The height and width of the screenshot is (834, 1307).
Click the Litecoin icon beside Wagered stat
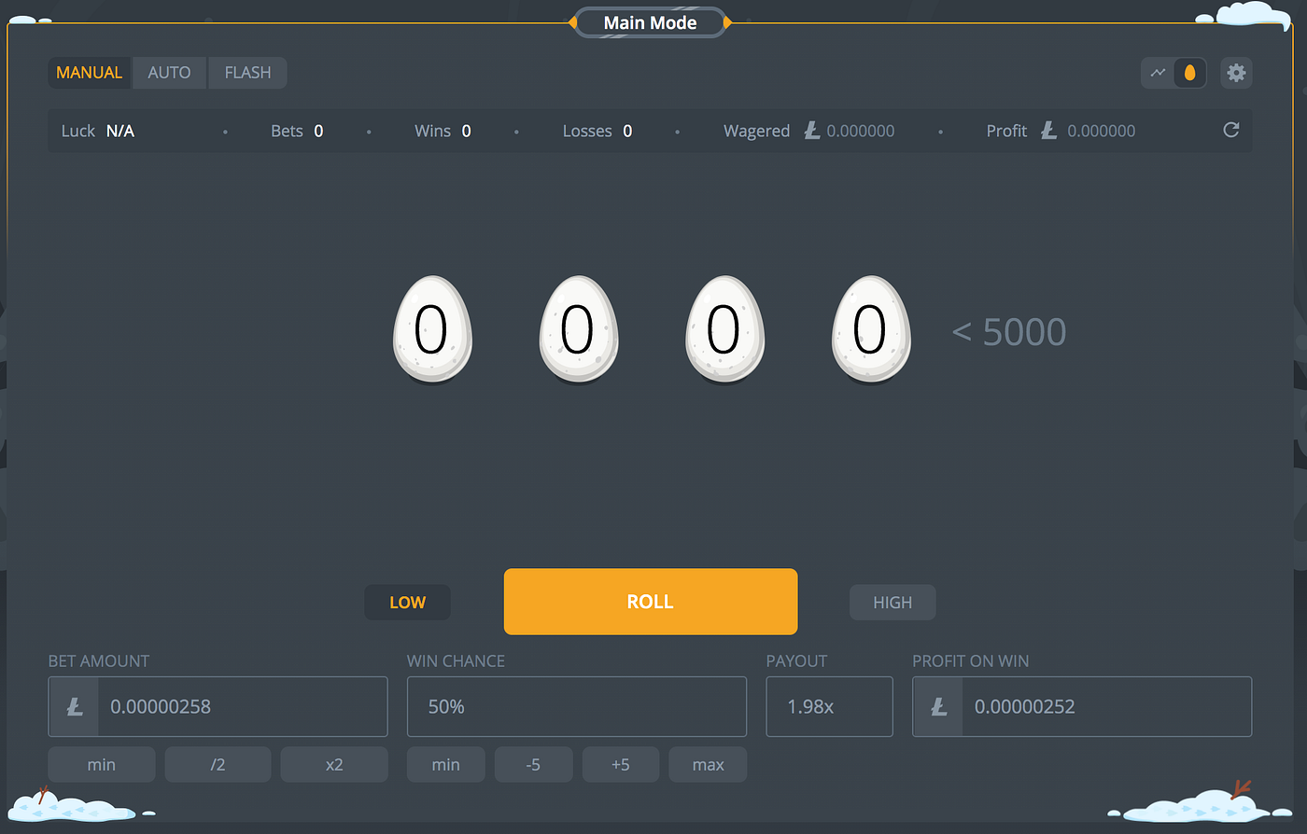[x=811, y=131]
